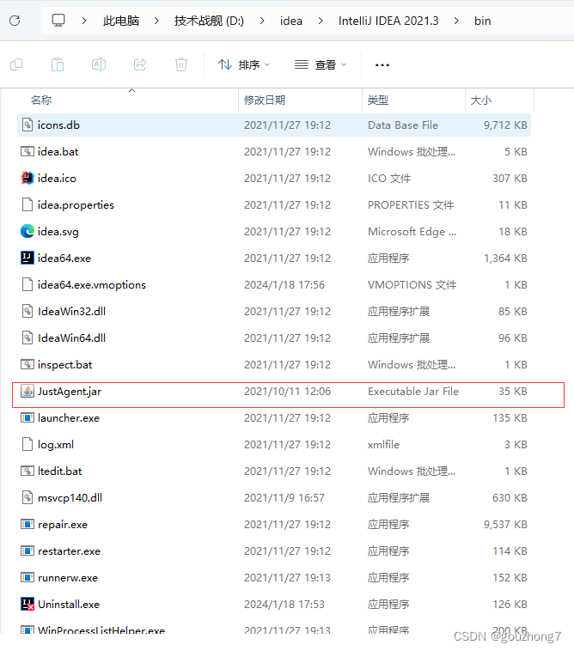Open the 排序 sort dropdown
574x651 pixels.
[x=244, y=64]
